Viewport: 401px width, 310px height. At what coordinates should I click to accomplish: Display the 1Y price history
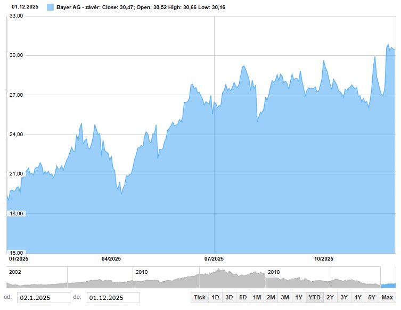(x=299, y=297)
